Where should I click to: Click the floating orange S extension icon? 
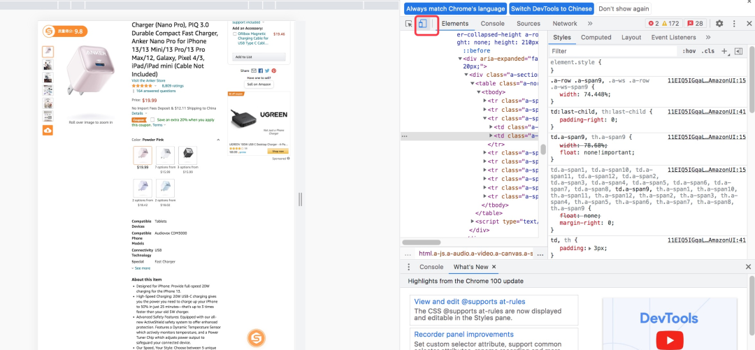256,338
